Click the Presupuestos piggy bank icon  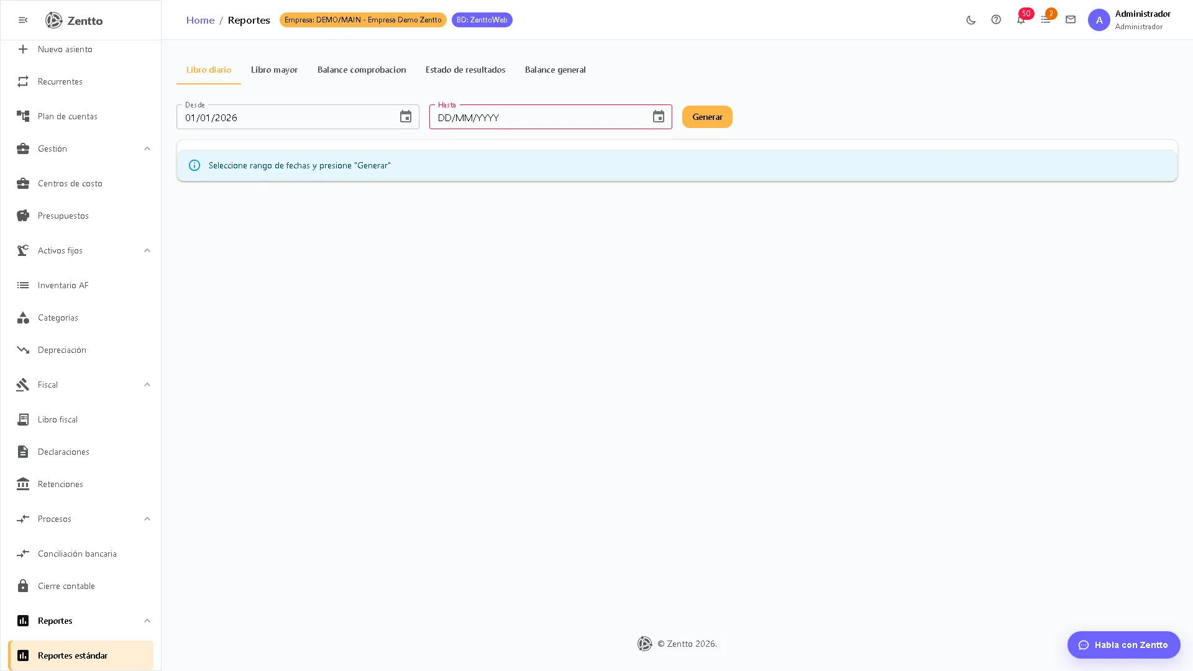23,216
